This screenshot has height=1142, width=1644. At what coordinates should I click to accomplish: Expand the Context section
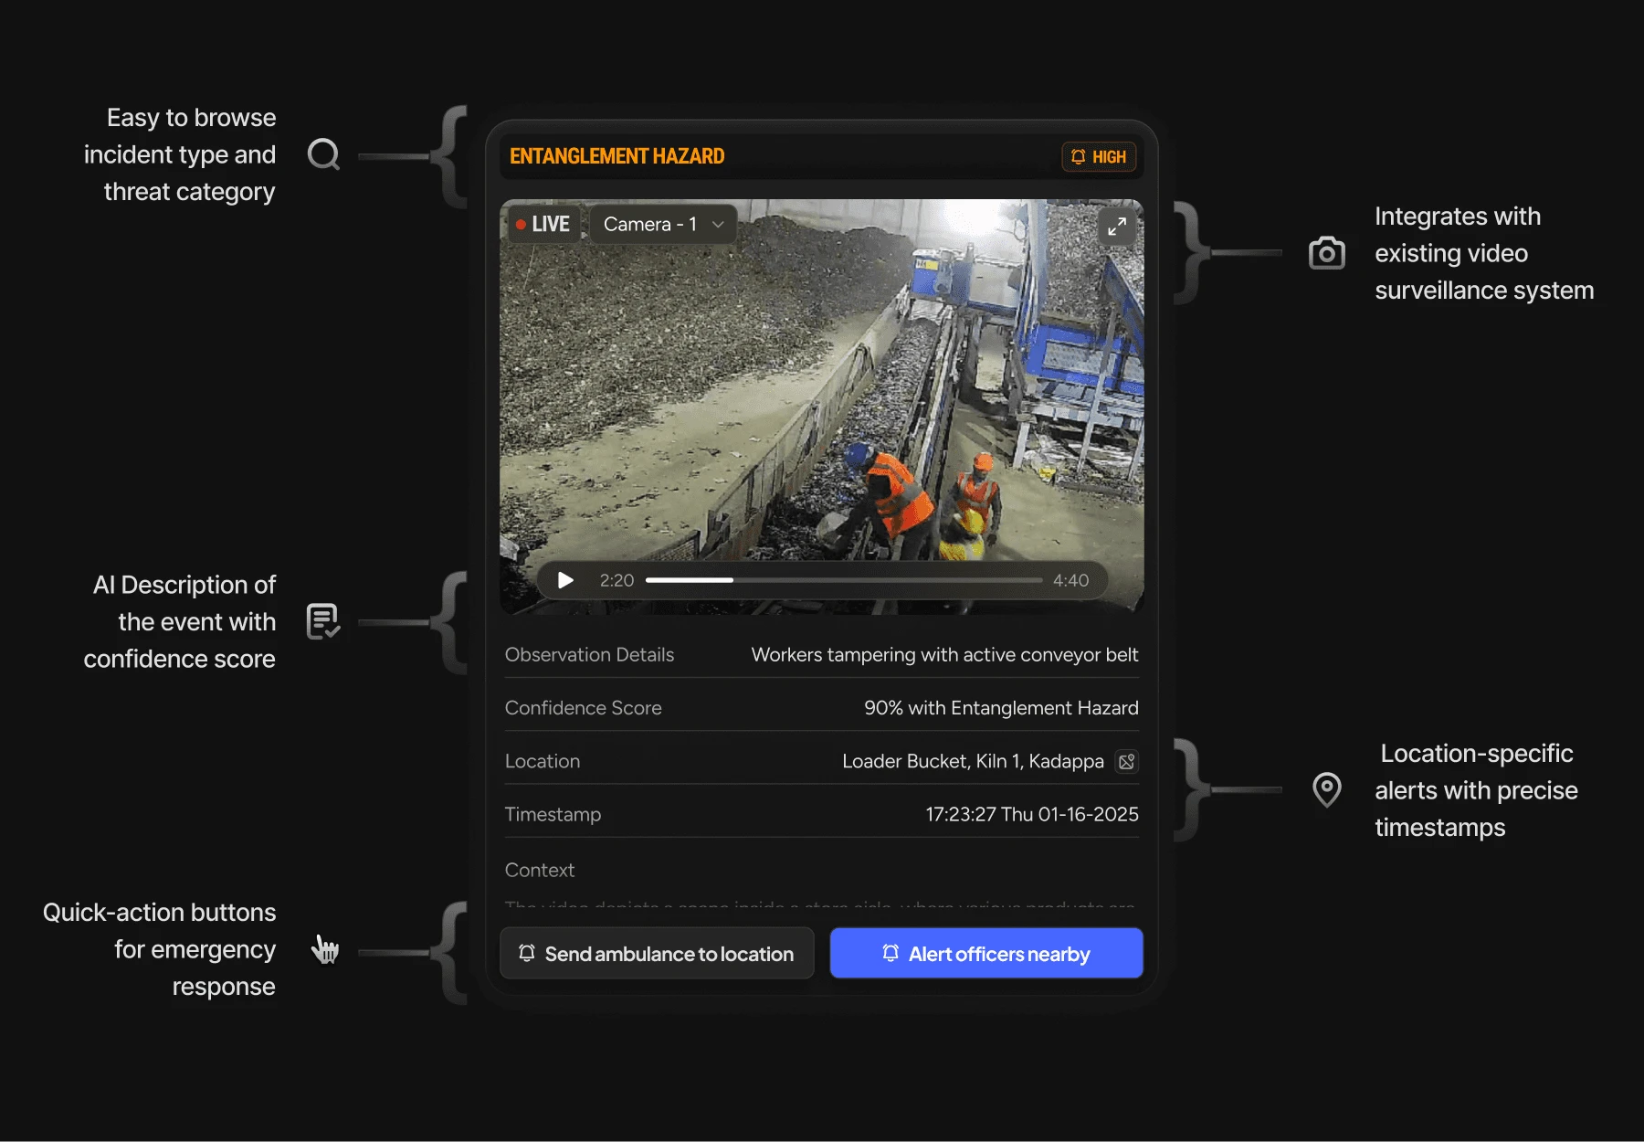pos(540,870)
